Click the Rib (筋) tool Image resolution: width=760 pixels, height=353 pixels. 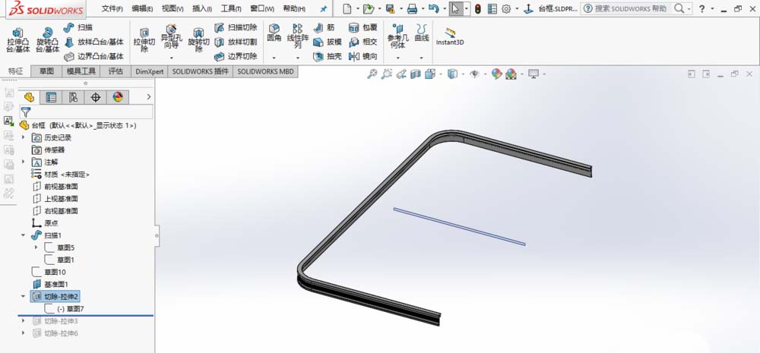click(x=325, y=27)
